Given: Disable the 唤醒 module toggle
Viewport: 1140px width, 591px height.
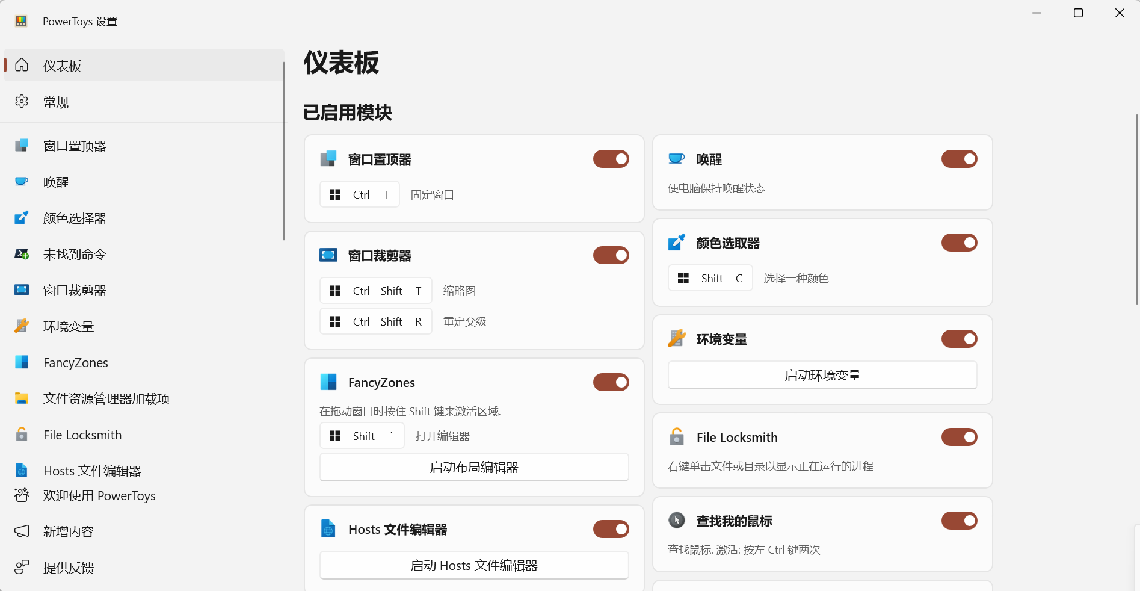Looking at the screenshot, I should coord(960,159).
